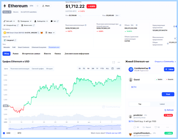Click the market cap info icon
The image size is (178, 139).
85,25
